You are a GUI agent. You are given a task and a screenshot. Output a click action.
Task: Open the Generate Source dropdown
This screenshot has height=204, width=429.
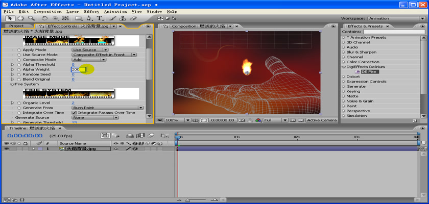95,117
